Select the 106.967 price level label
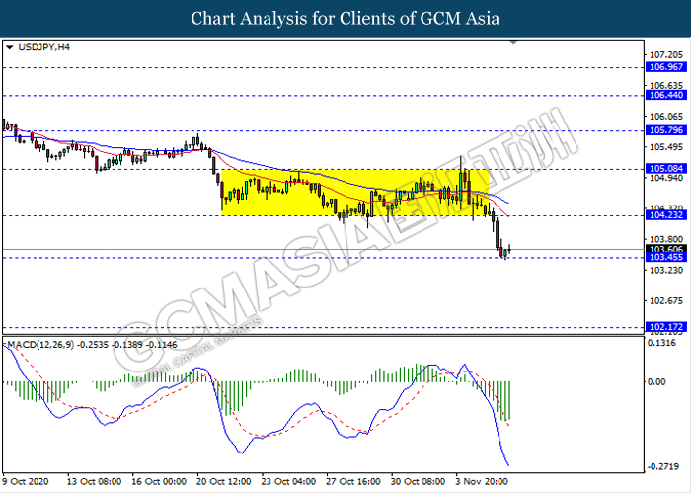Screen dimensions: 691x494 pos(666,67)
